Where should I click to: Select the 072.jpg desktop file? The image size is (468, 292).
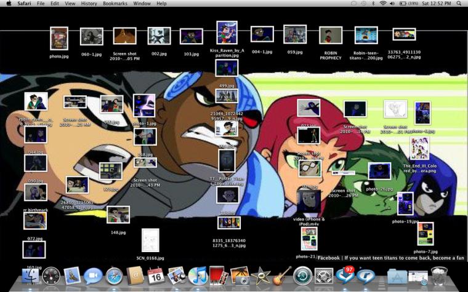[35, 221]
